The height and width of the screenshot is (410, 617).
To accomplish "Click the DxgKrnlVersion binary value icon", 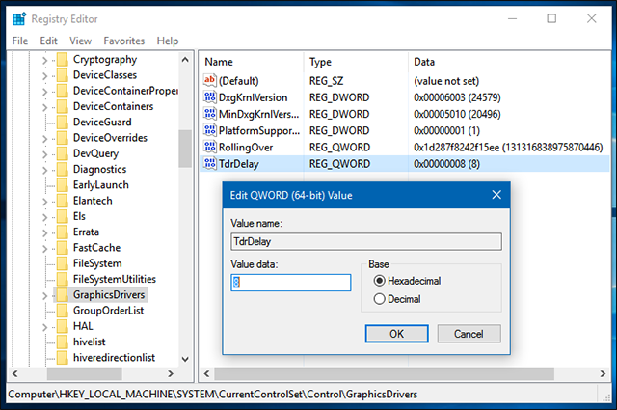I will (x=210, y=96).
